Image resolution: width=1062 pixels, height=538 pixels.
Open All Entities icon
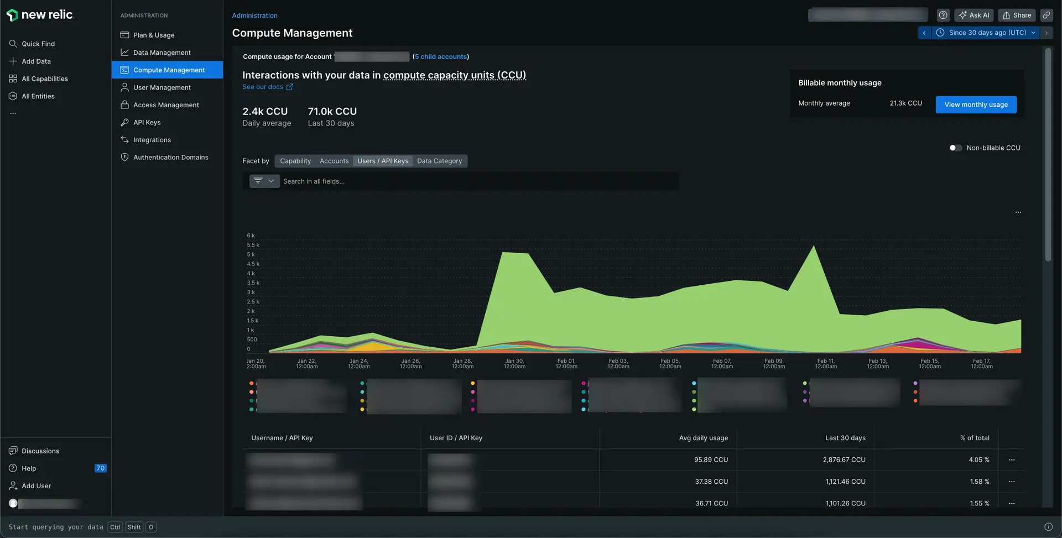13,96
